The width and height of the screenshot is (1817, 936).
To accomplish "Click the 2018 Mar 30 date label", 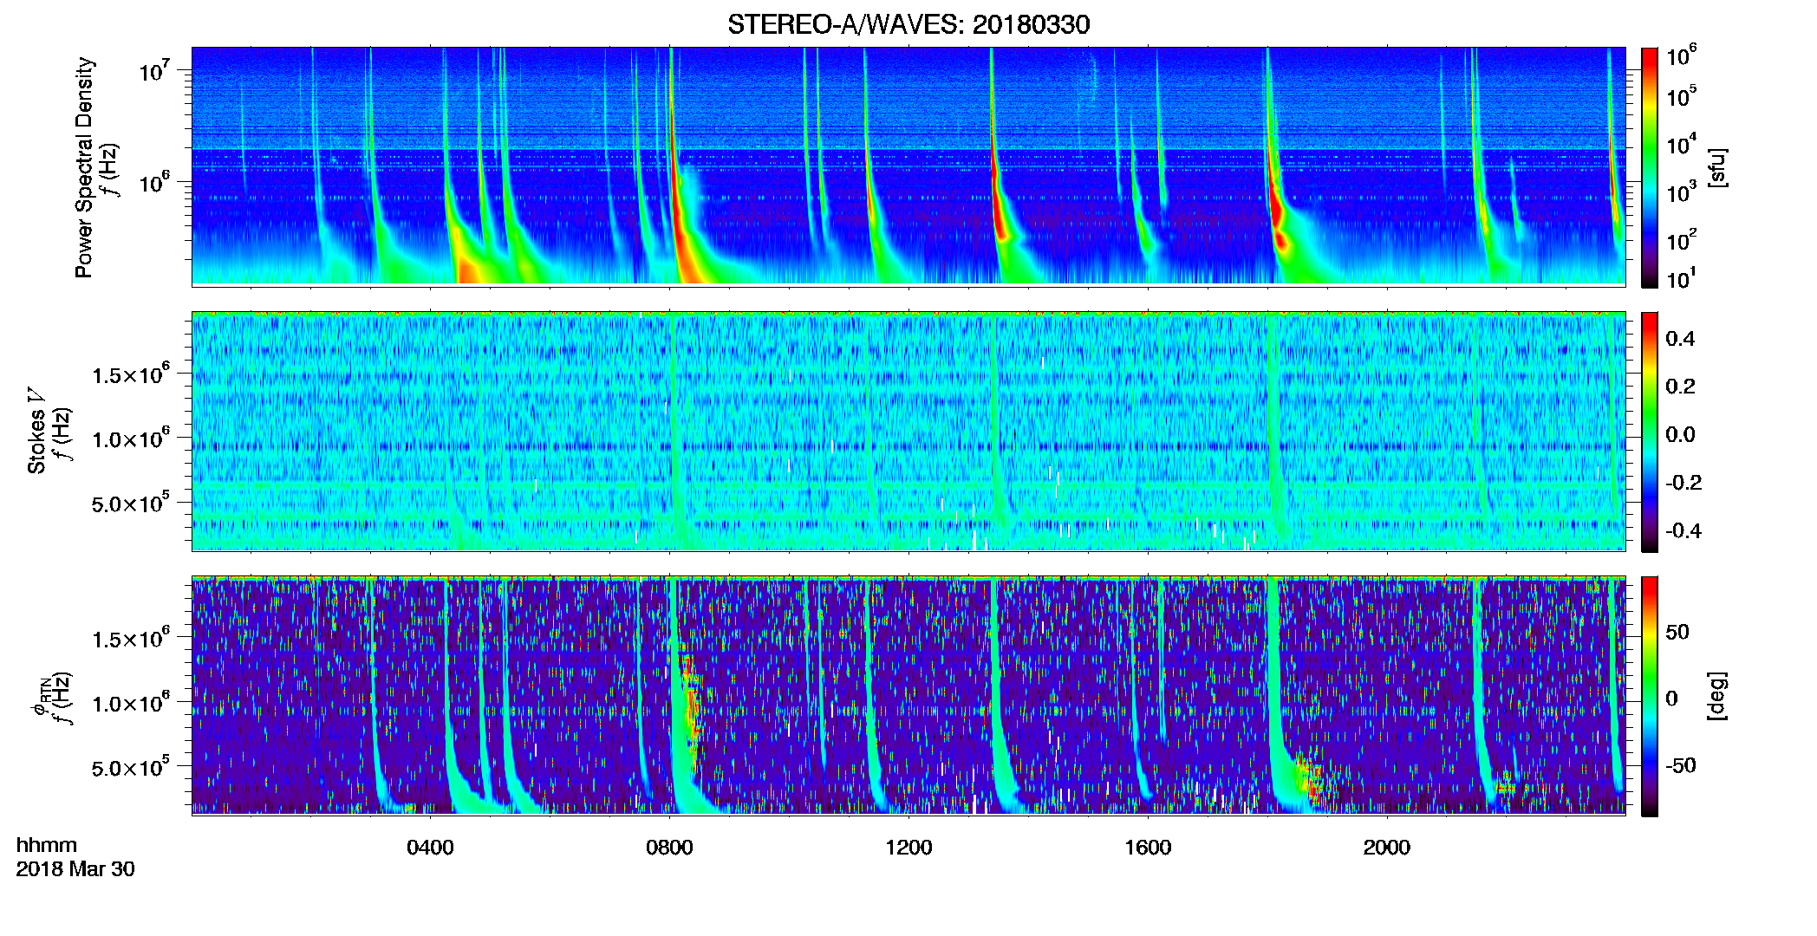I will [75, 868].
